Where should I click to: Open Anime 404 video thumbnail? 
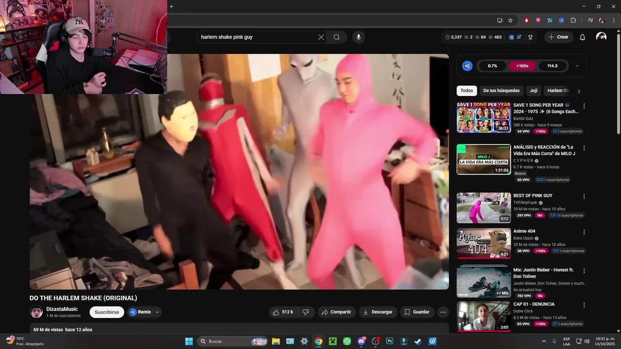(x=484, y=243)
